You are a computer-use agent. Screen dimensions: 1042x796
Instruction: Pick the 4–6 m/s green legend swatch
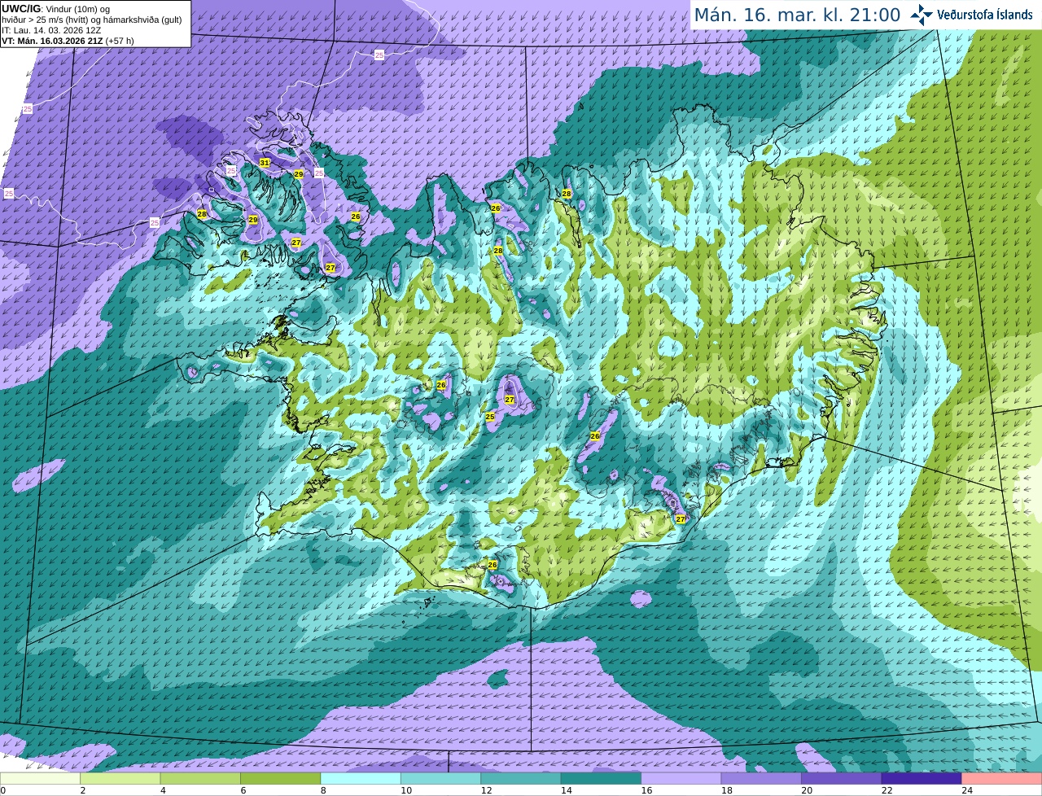[200, 778]
